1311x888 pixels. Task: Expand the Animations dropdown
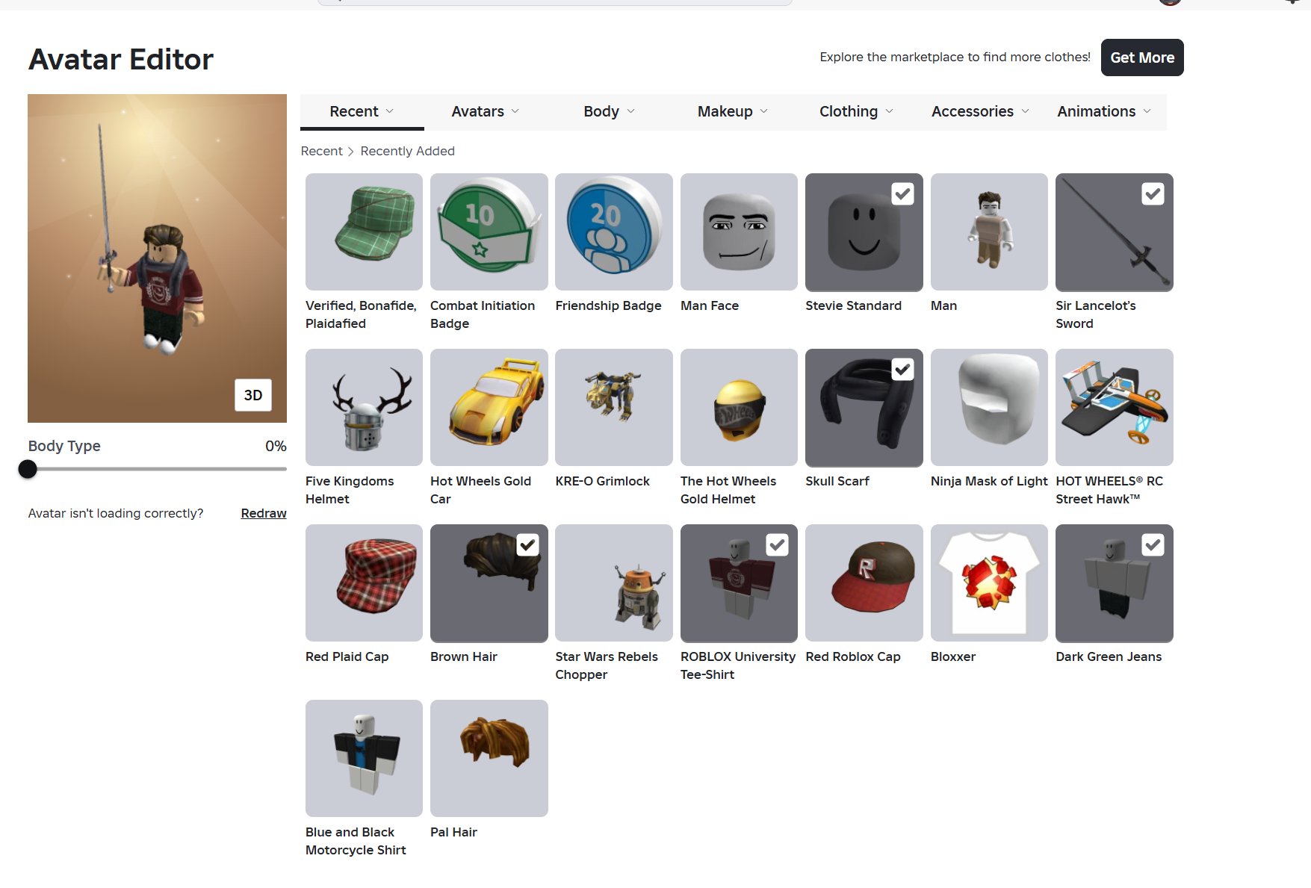(x=1104, y=111)
